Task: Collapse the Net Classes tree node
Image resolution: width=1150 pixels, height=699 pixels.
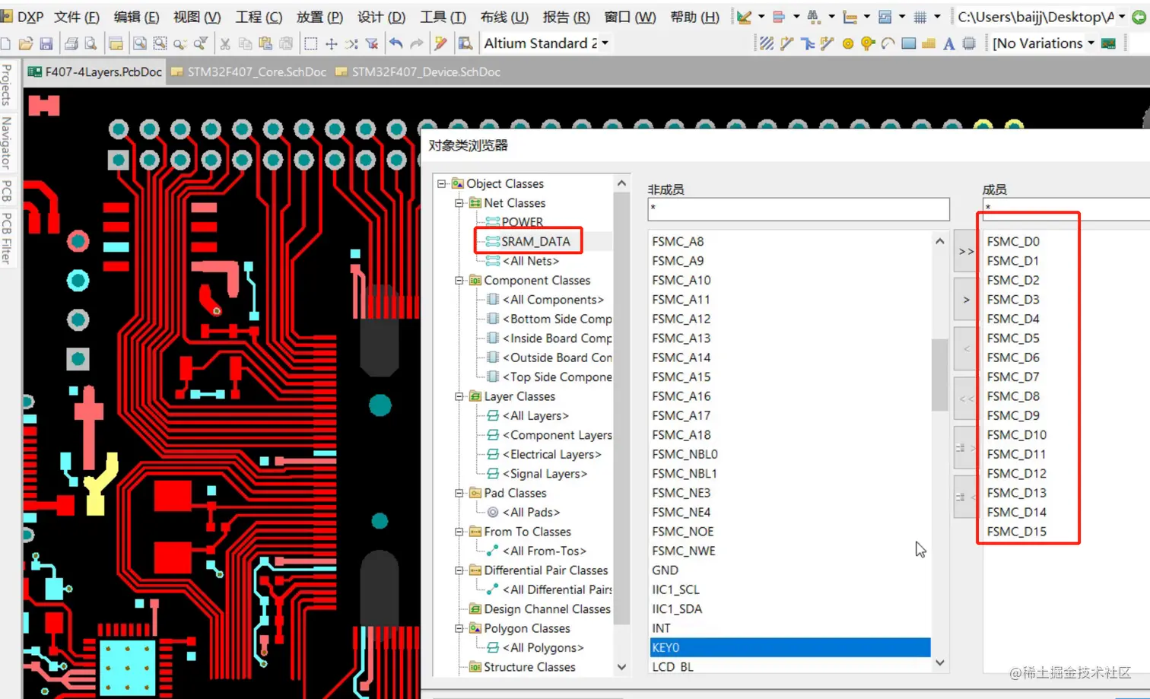Action: pos(459,203)
